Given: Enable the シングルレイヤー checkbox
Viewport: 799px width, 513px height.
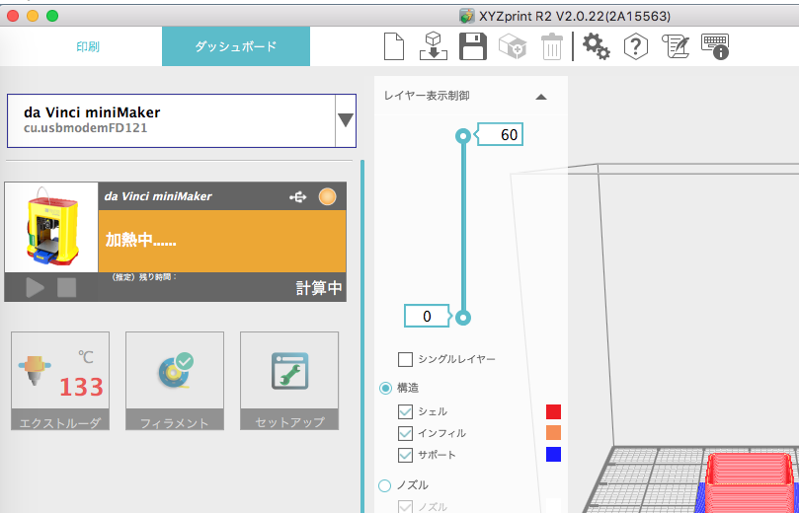Looking at the screenshot, I should (405, 360).
